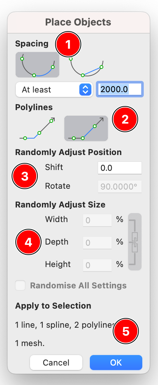Confirm with the OK button
158x385 pixels.
tap(116, 363)
